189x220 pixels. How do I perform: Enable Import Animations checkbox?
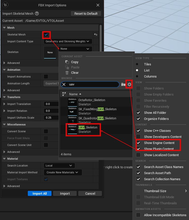tap(46, 77)
